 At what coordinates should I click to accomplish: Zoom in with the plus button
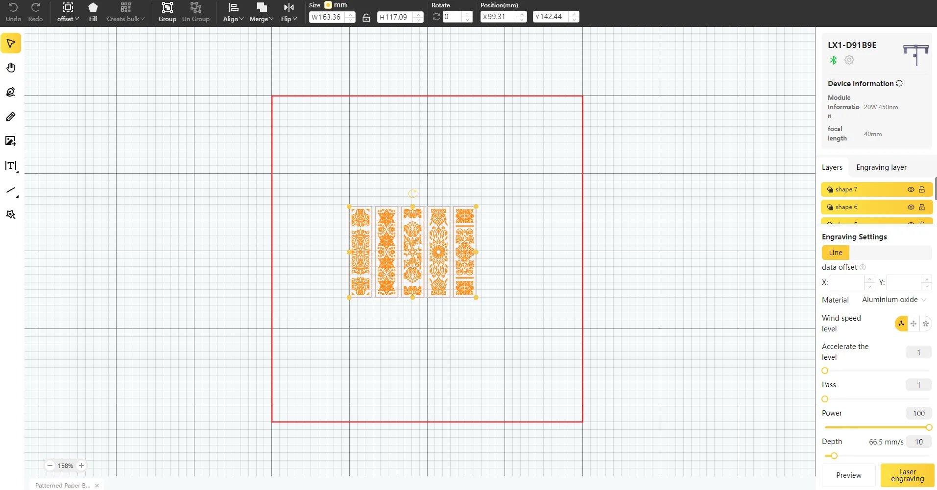[x=81, y=466]
